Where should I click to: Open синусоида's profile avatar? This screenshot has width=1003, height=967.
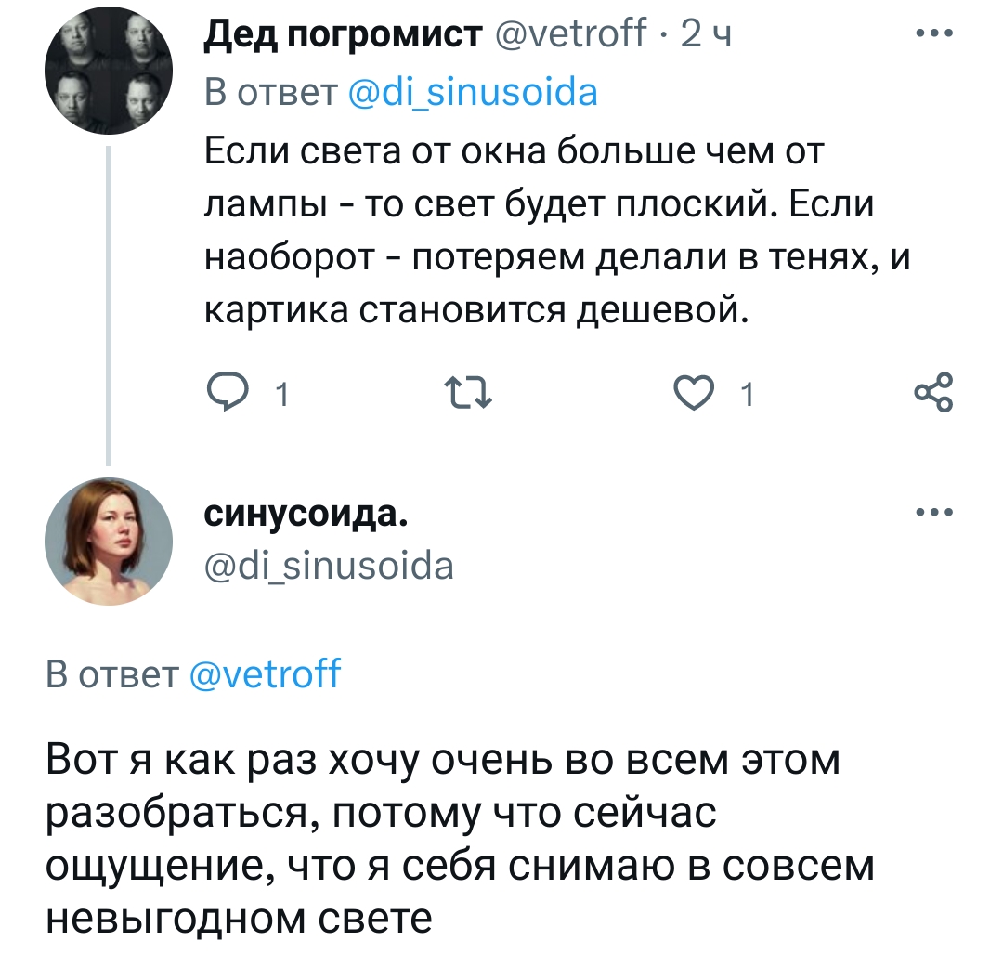[108, 542]
